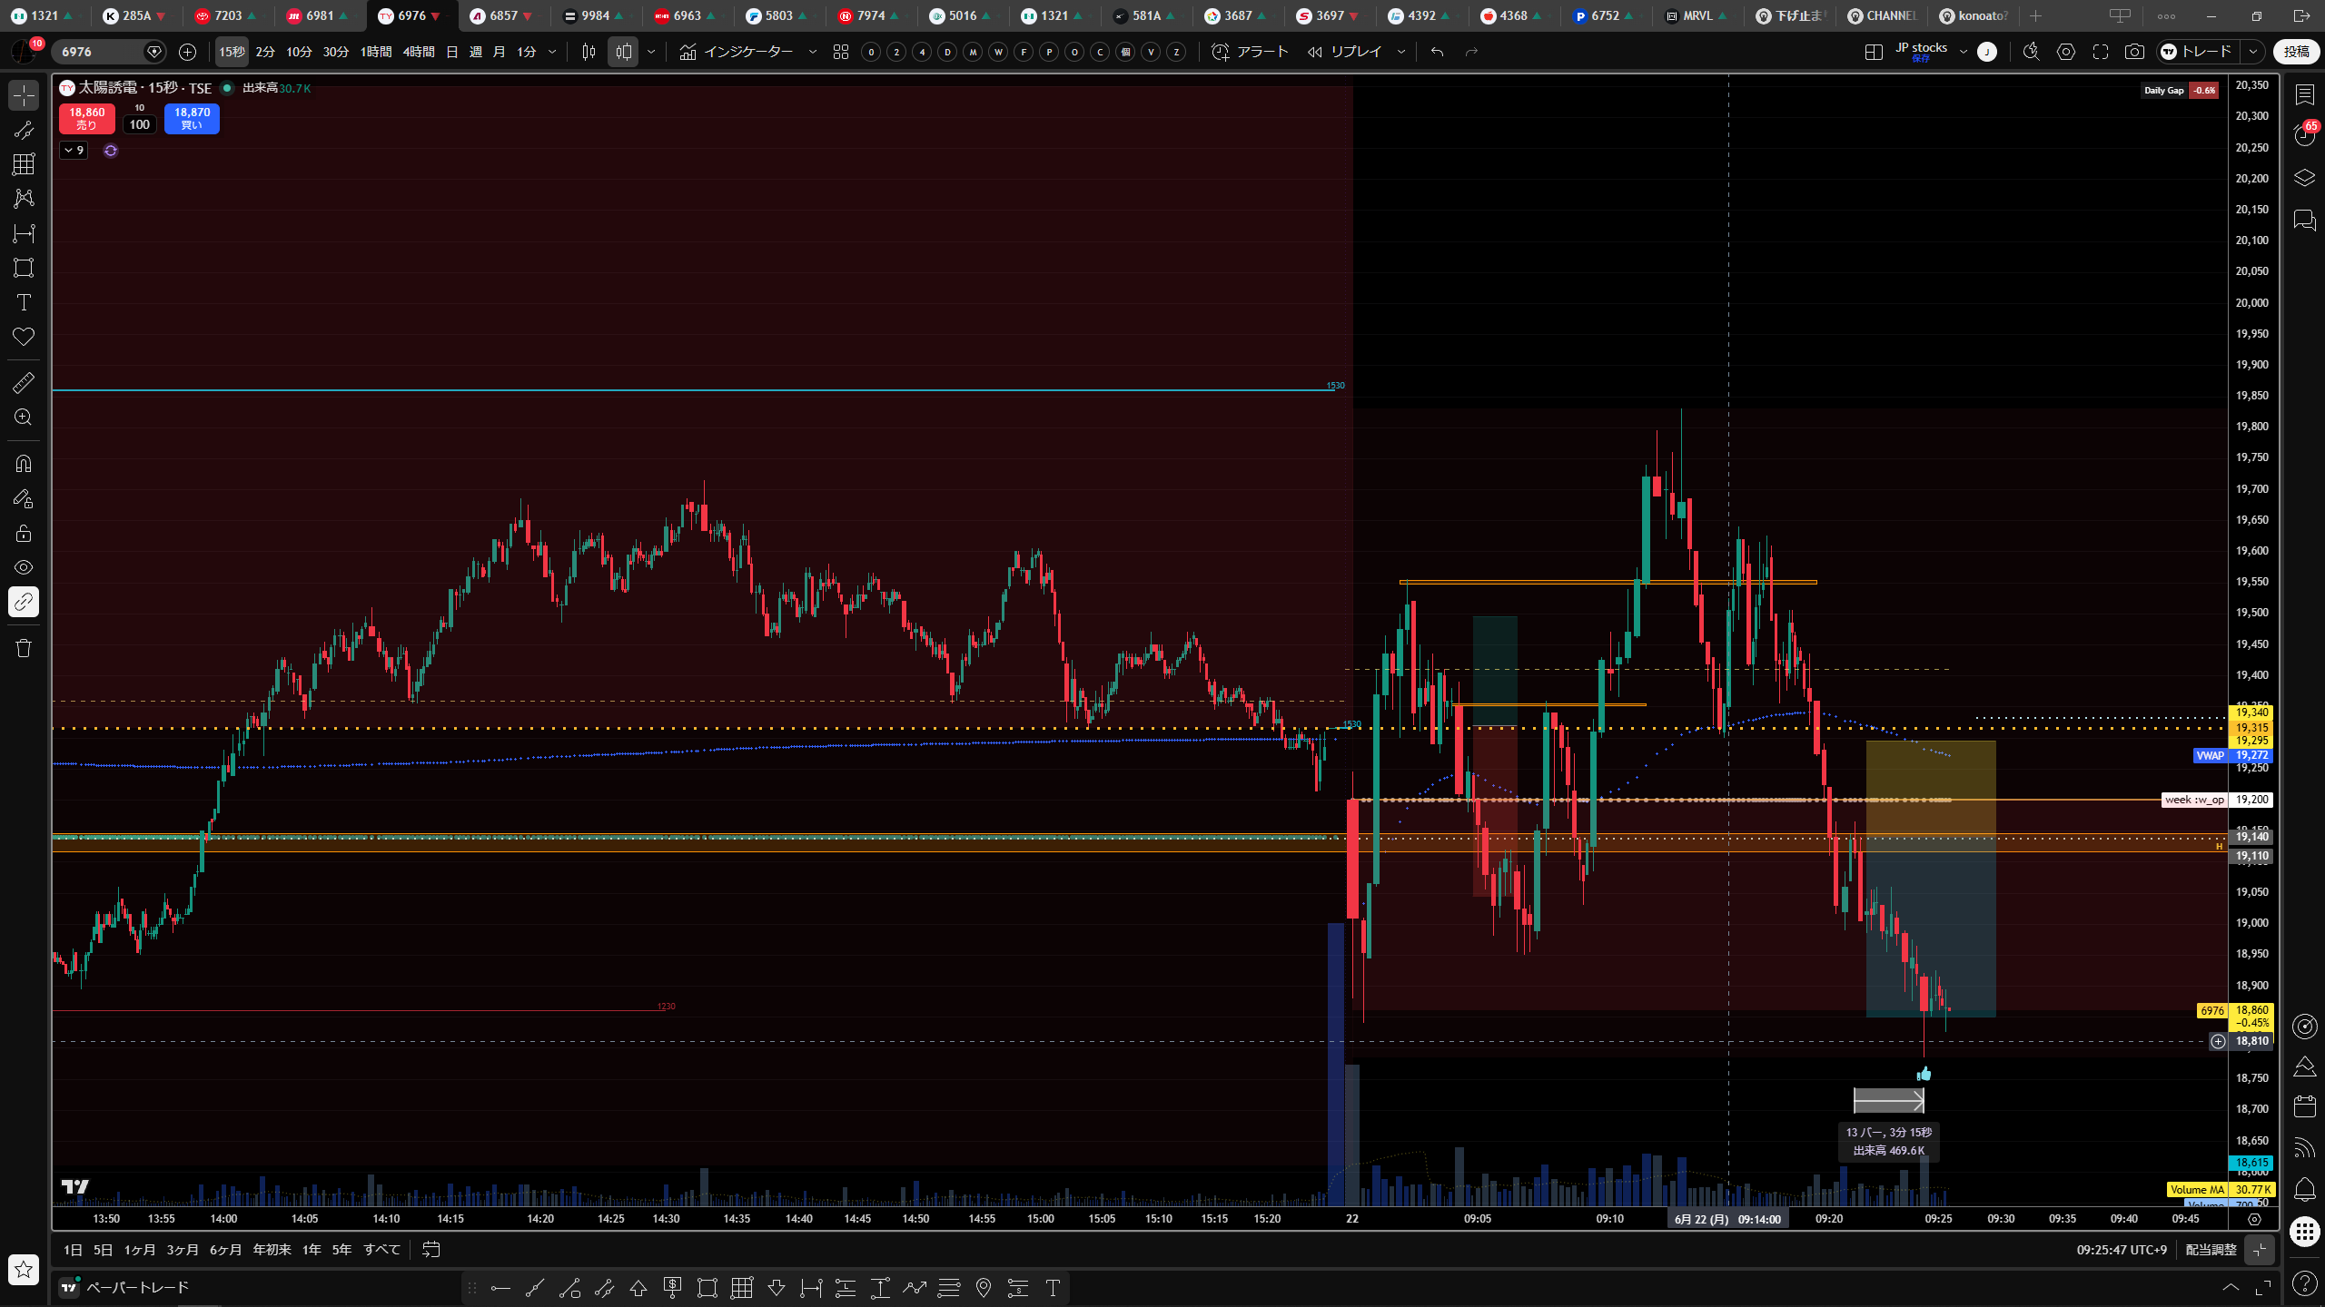Switch to the 6857 symbol tab
This screenshot has width=2325, height=1307.
(x=503, y=16)
